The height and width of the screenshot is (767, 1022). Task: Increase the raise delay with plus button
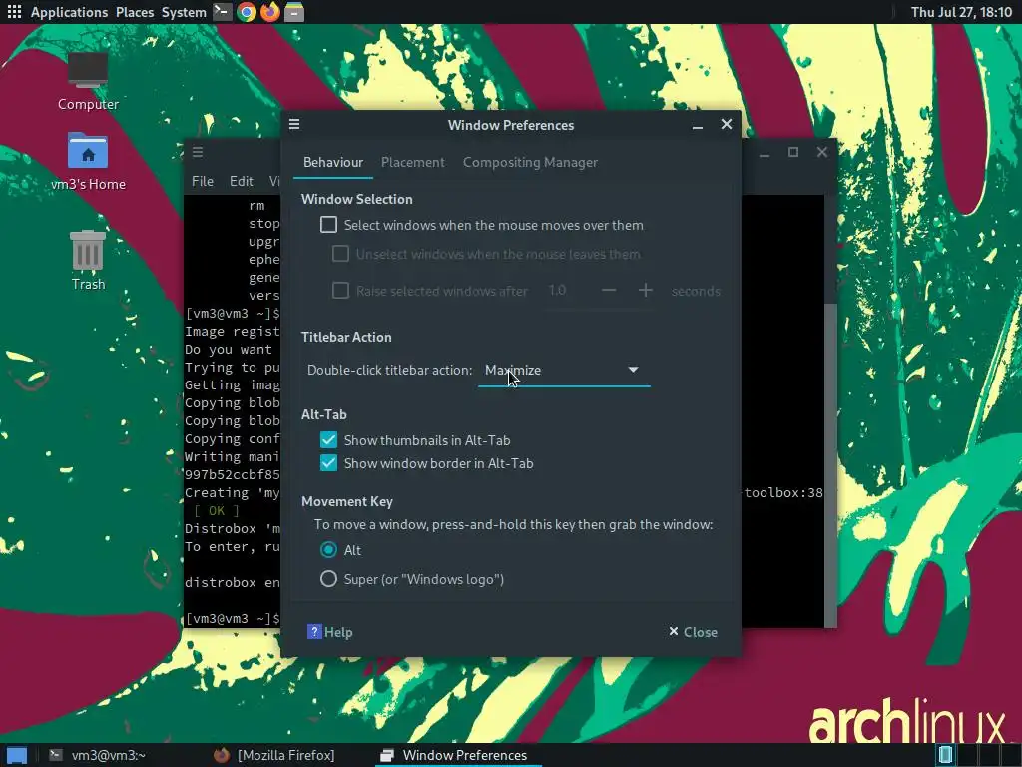(646, 291)
